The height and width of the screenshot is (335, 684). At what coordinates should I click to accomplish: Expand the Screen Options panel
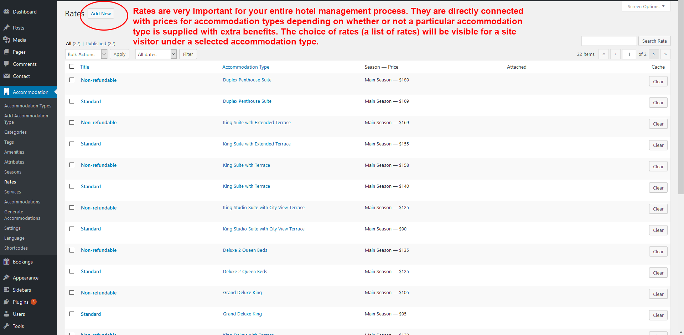pyautogui.click(x=646, y=6)
